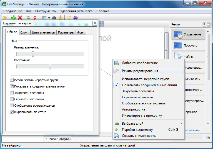Click the wrench icon of Режим редактирования
Image resolution: width=213 pixels, height=149 pixels.
(116, 71)
